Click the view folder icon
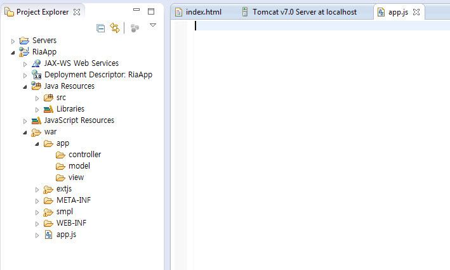Screen dimensions: 450x270 point(60,177)
